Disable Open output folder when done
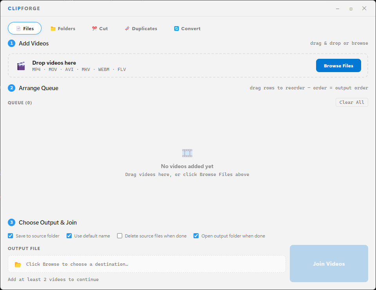 [196, 236]
